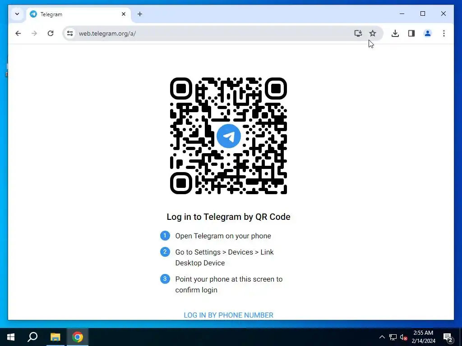The width and height of the screenshot is (462, 346).
Task: Open the Windows Start menu
Action: coord(11,337)
